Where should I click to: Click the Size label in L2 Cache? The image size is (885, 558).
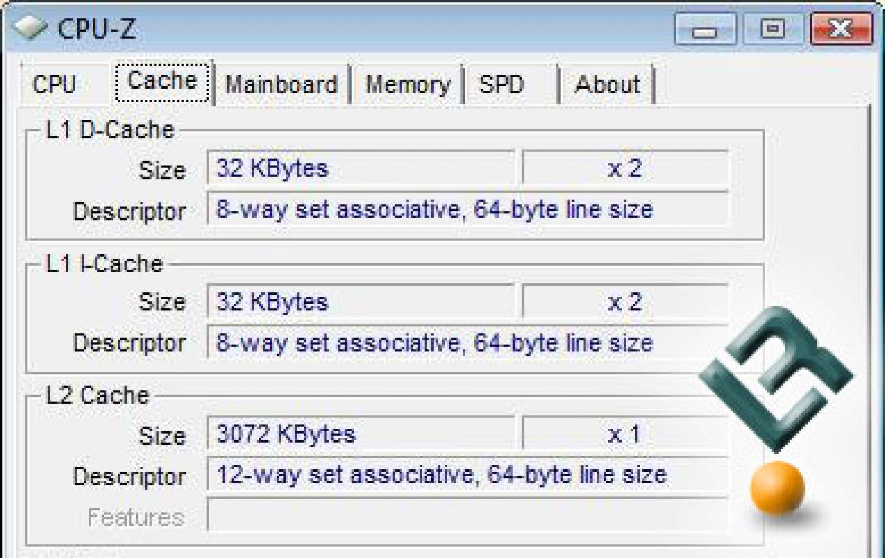pyautogui.click(x=162, y=436)
